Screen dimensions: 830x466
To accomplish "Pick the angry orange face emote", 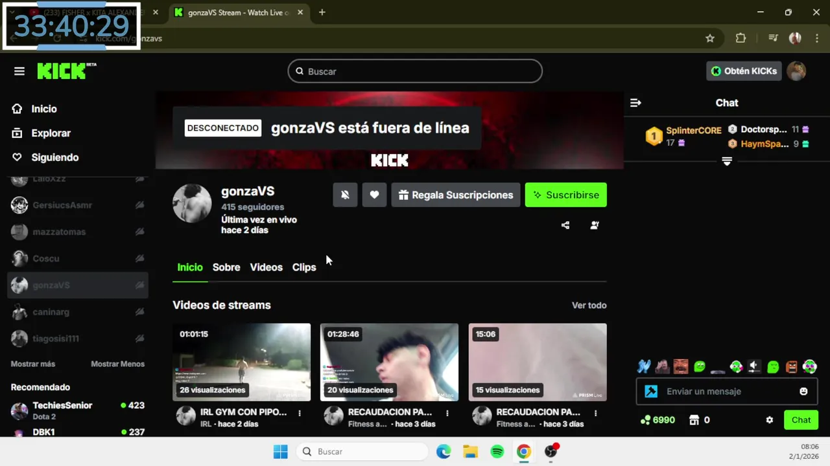I will (x=792, y=367).
